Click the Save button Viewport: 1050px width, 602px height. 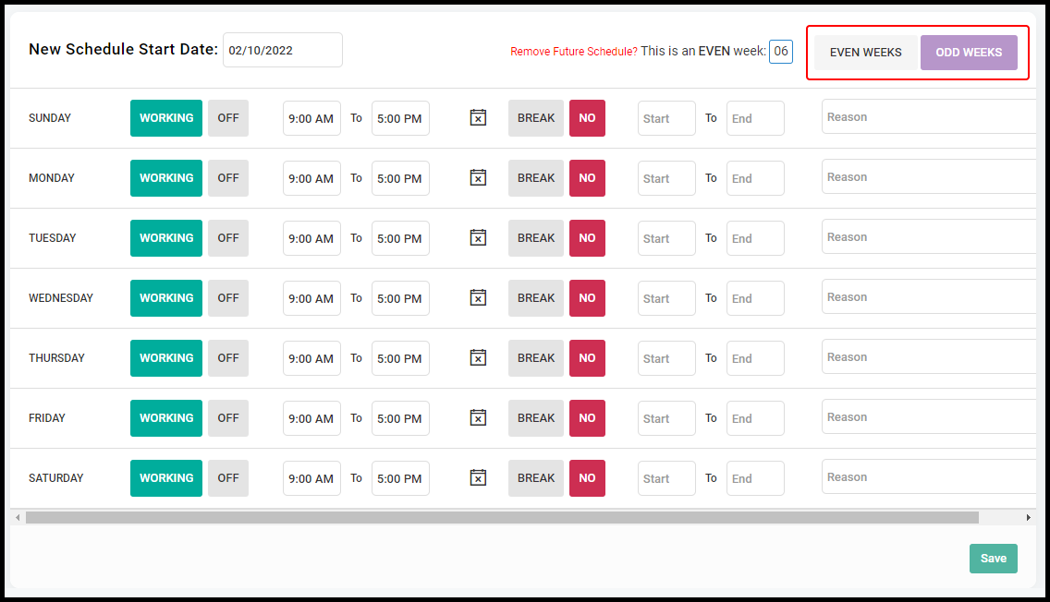(x=993, y=559)
